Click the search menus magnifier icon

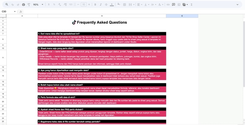(x=7, y=5)
